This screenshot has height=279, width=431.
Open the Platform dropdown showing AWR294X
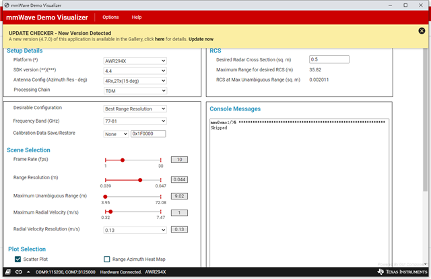pyautogui.click(x=135, y=61)
